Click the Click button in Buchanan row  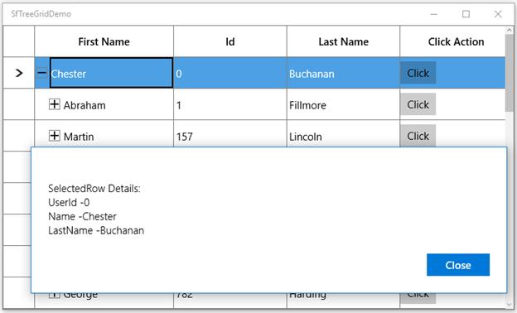click(x=418, y=73)
